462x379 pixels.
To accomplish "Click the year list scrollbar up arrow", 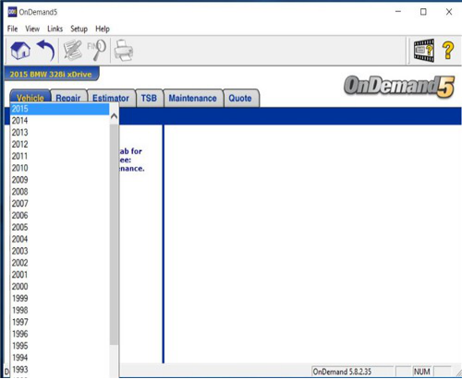I will (x=114, y=116).
